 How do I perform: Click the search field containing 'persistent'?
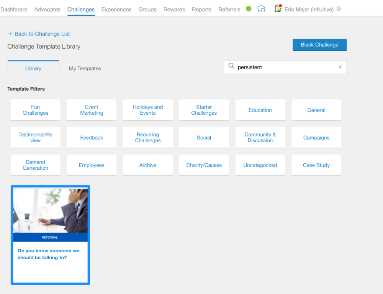tap(285, 67)
